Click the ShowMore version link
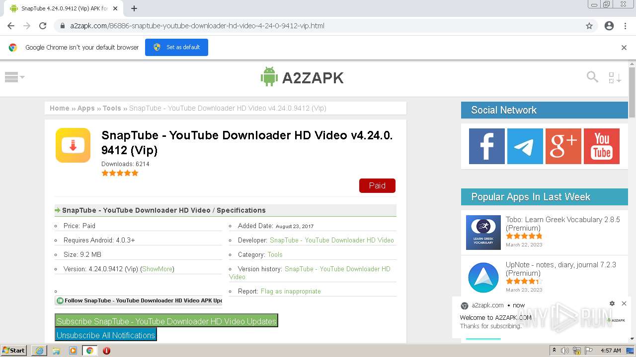This screenshot has height=357, width=636. pos(157,269)
